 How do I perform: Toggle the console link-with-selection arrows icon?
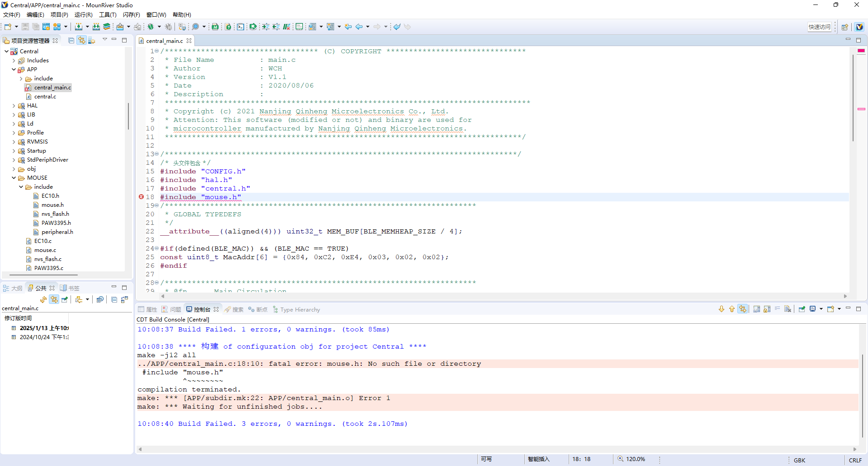coord(742,309)
